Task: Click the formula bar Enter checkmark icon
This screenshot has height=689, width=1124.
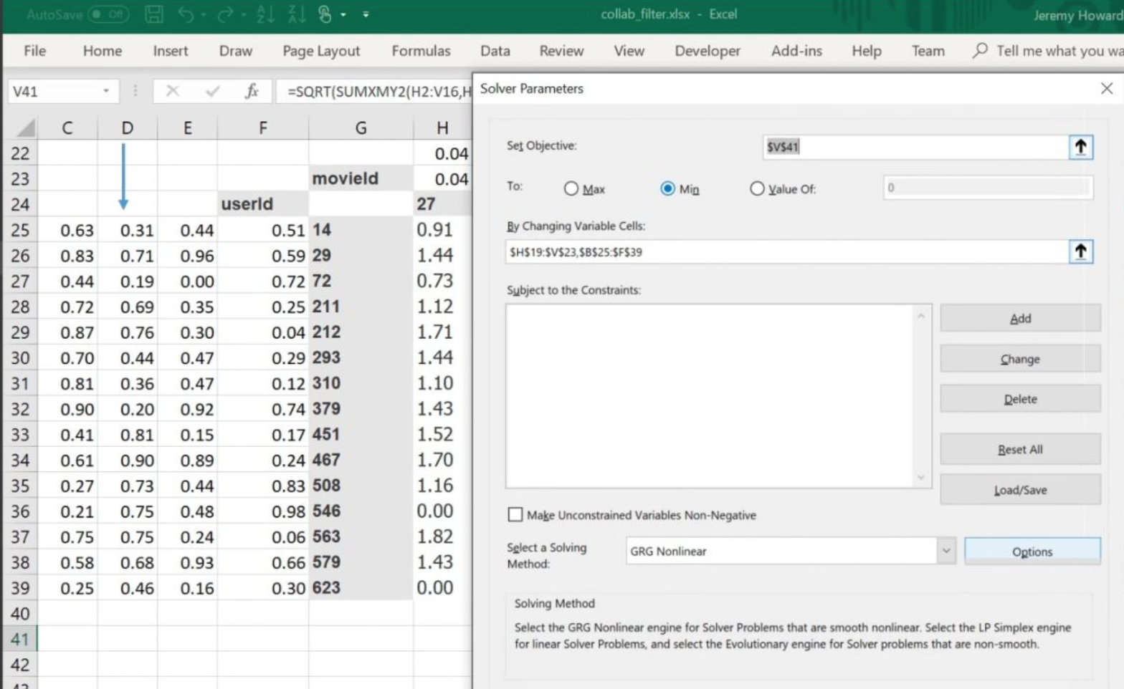Action: (212, 91)
